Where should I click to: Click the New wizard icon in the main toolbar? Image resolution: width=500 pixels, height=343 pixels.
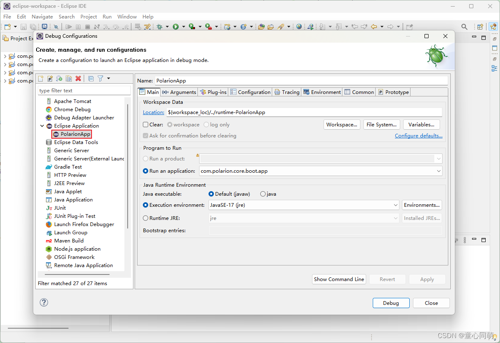7,27
